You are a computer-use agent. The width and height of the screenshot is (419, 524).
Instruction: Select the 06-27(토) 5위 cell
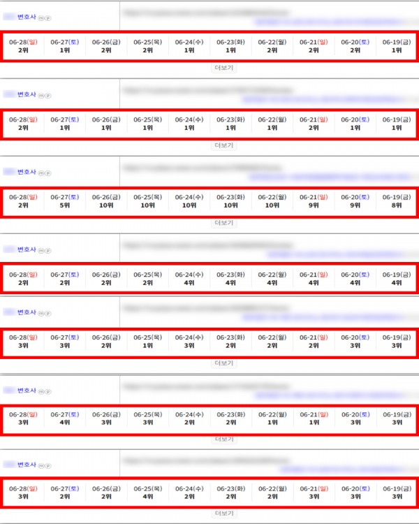(65, 201)
